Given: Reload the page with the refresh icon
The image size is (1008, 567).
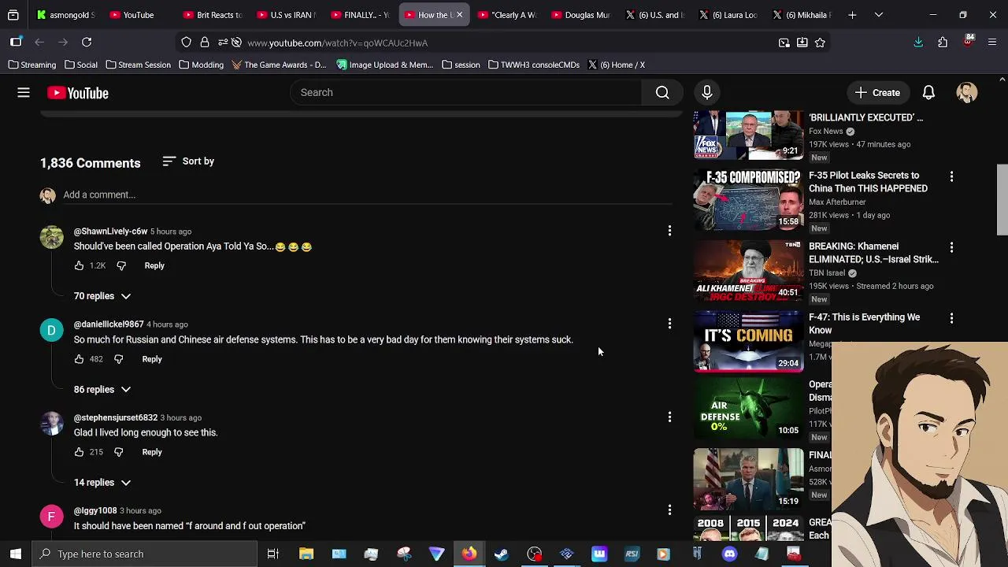Looking at the screenshot, I should click(87, 43).
